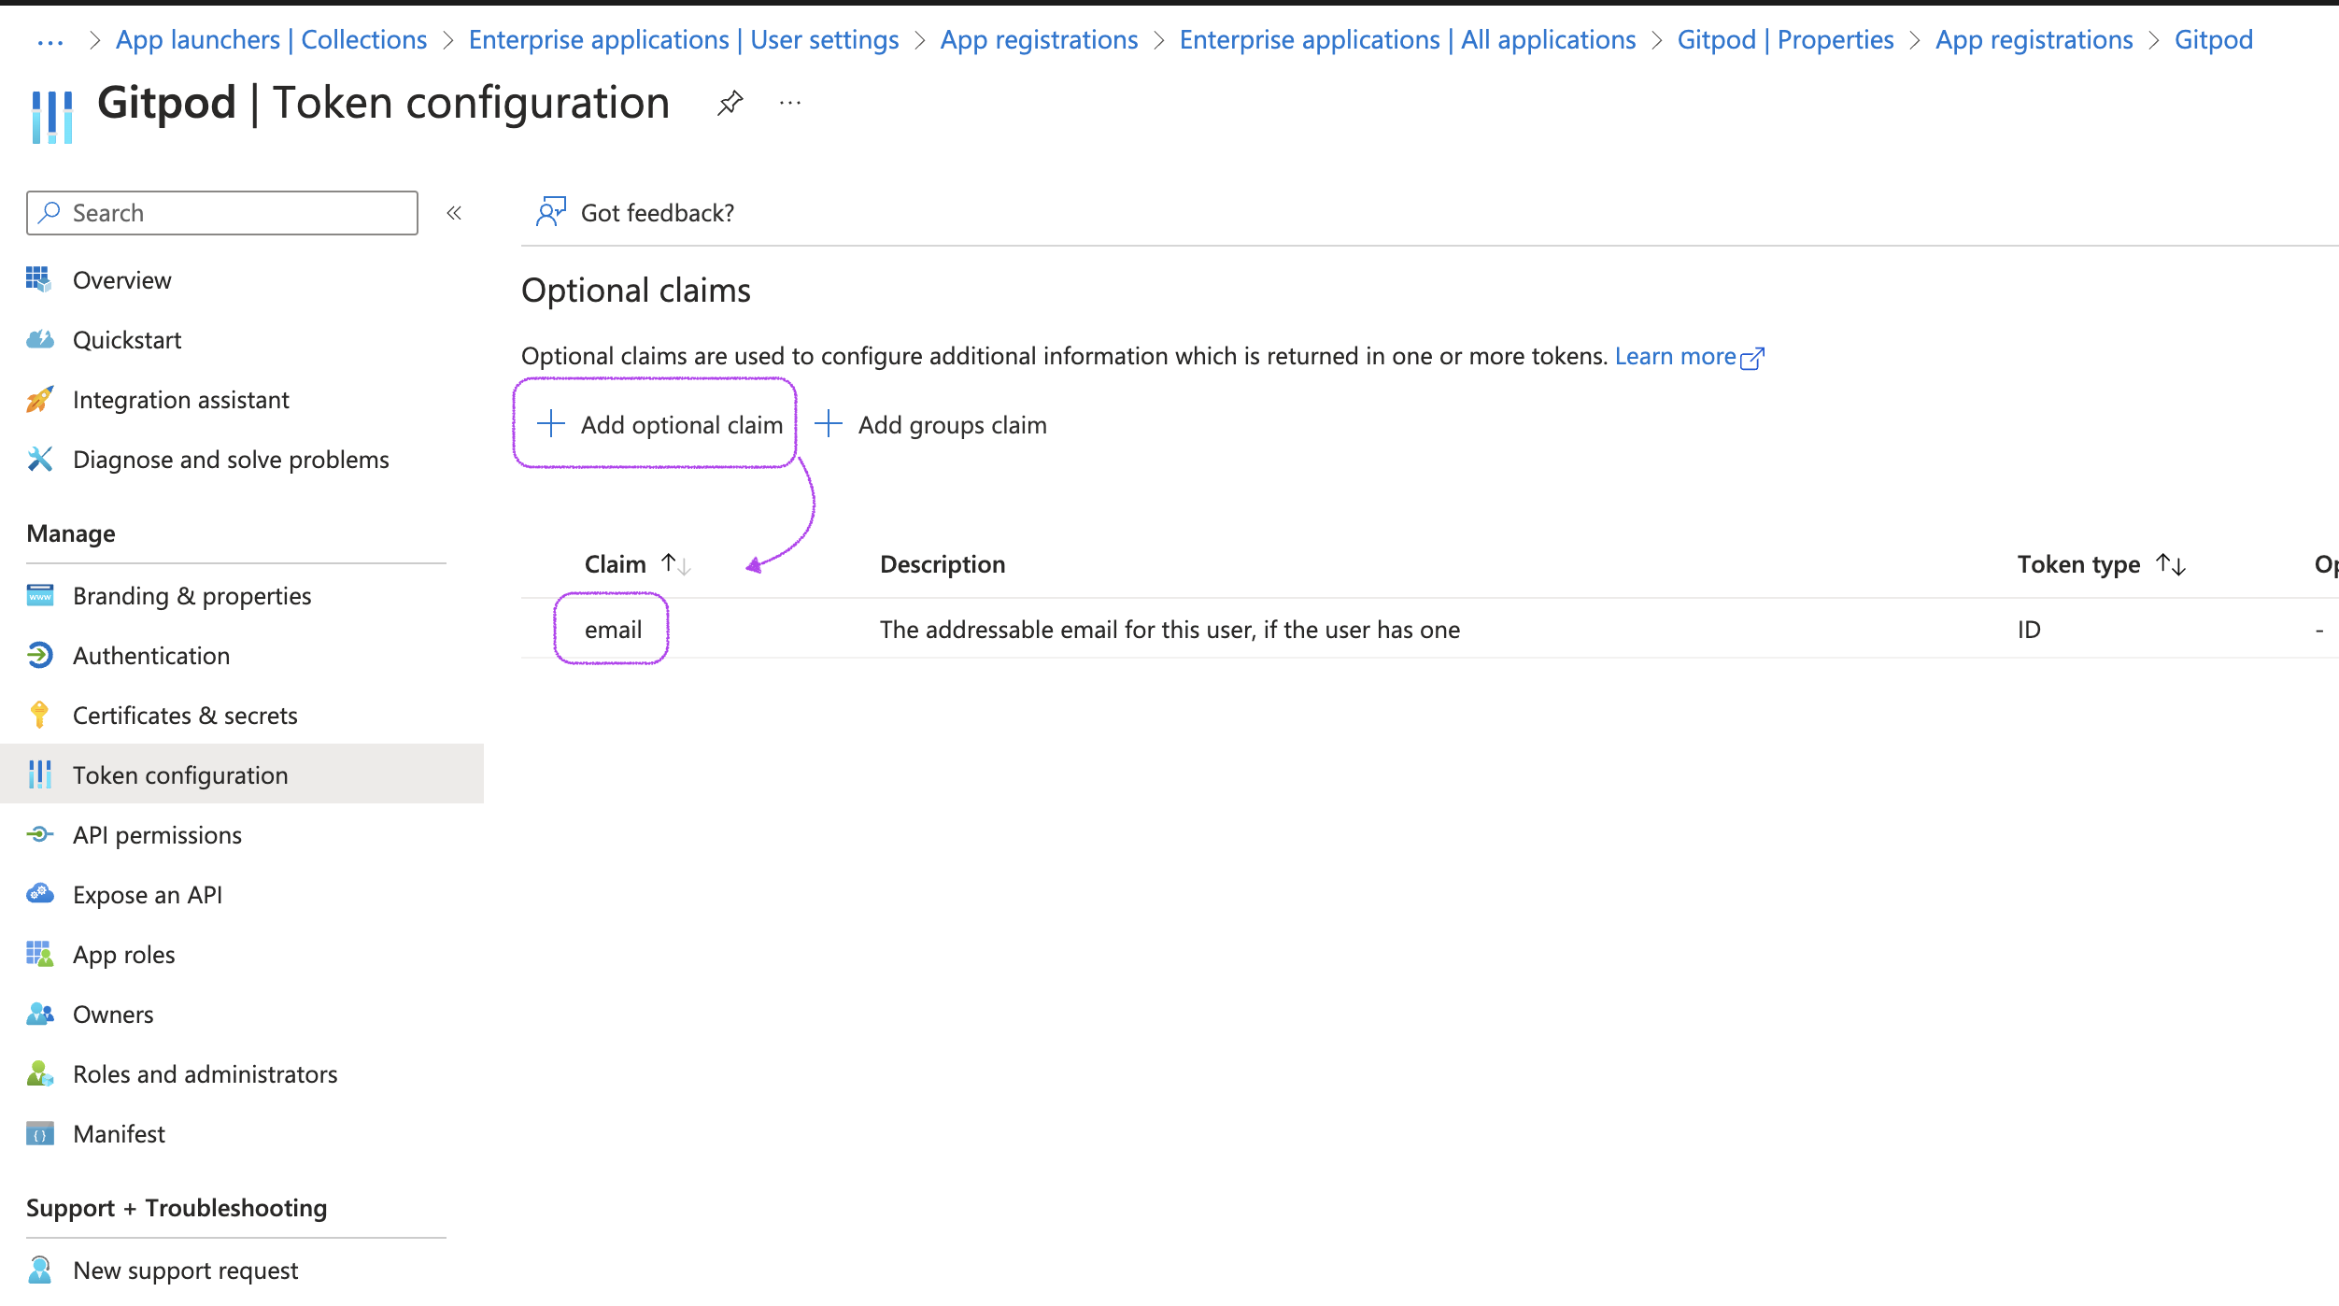Click the Certificates & secrets key icon

(x=39, y=715)
